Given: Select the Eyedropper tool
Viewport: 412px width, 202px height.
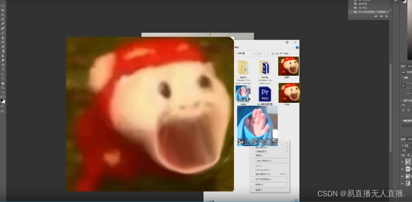Looking at the screenshot, I should point(3,24).
